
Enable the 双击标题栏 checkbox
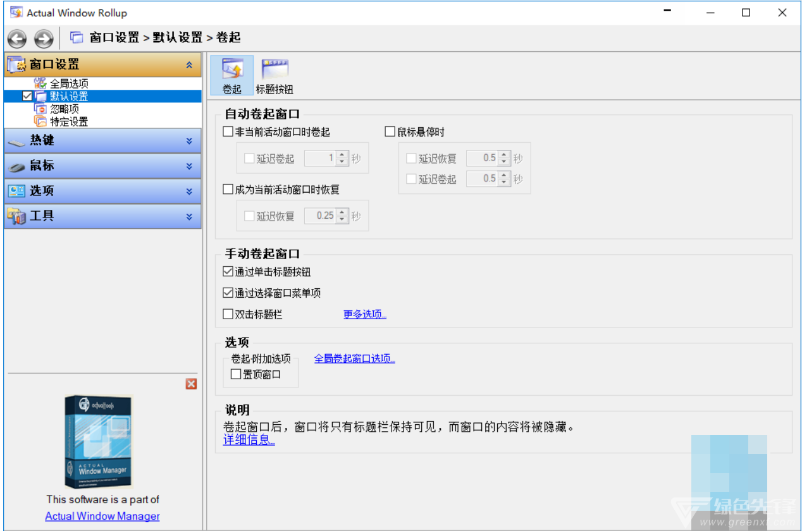[x=228, y=314]
